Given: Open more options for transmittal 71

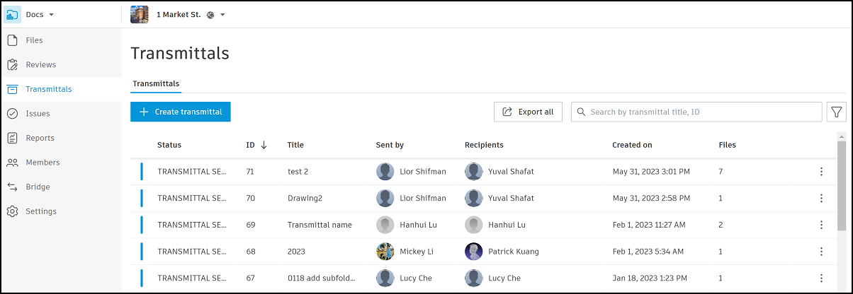Looking at the screenshot, I should (821, 172).
